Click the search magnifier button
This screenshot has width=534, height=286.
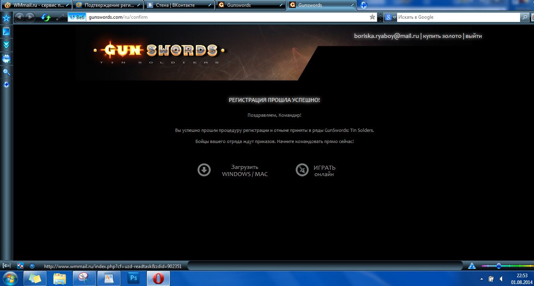[525, 17]
